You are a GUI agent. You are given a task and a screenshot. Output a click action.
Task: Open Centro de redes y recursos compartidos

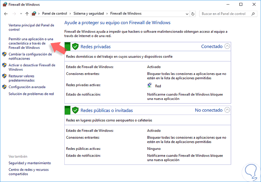[29, 172]
